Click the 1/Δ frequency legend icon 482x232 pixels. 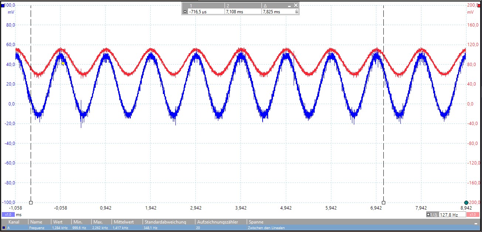pos(432,214)
